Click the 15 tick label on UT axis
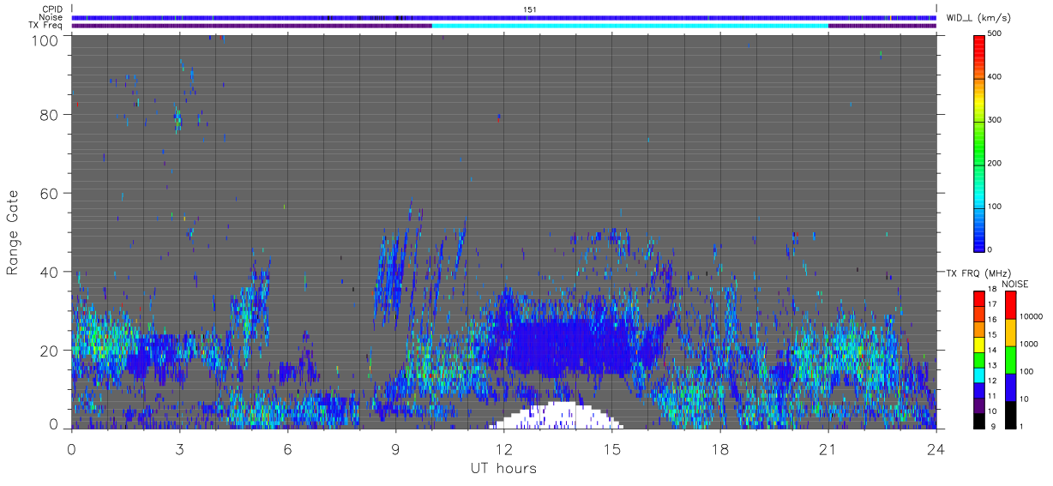Screen dimensions: 1053x486 click(x=612, y=448)
